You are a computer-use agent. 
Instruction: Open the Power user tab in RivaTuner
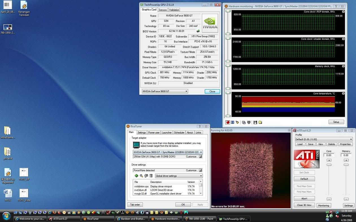click(x=154, y=132)
